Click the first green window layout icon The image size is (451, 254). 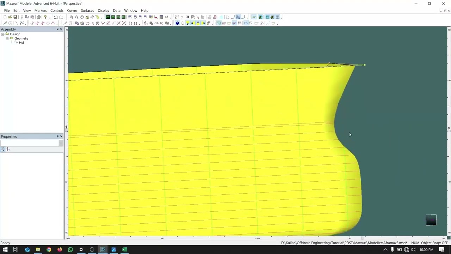[108, 17]
